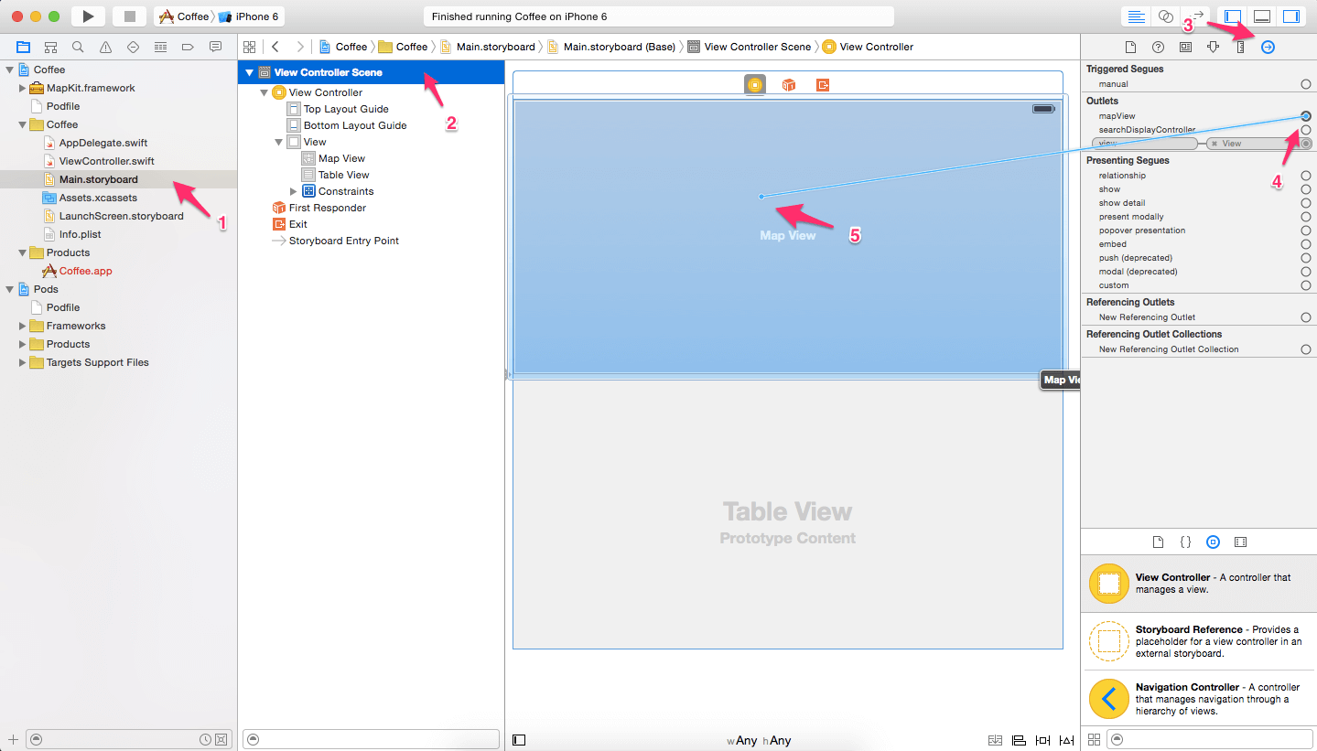1317x751 pixels.
Task: Click the manual triggered segue circle
Action: coord(1306,84)
